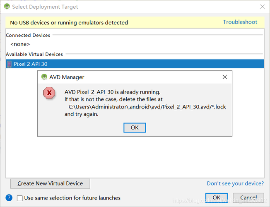Image resolution: width=270 pixels, height=207 pixels.
Task: Confirm with OK next to the Cancel button
Action: coord(217,198)
